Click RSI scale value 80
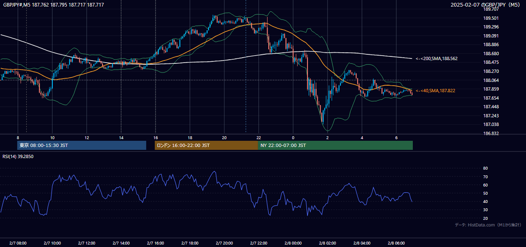Viewport: 526px width, 247px height. coord(485,168)
